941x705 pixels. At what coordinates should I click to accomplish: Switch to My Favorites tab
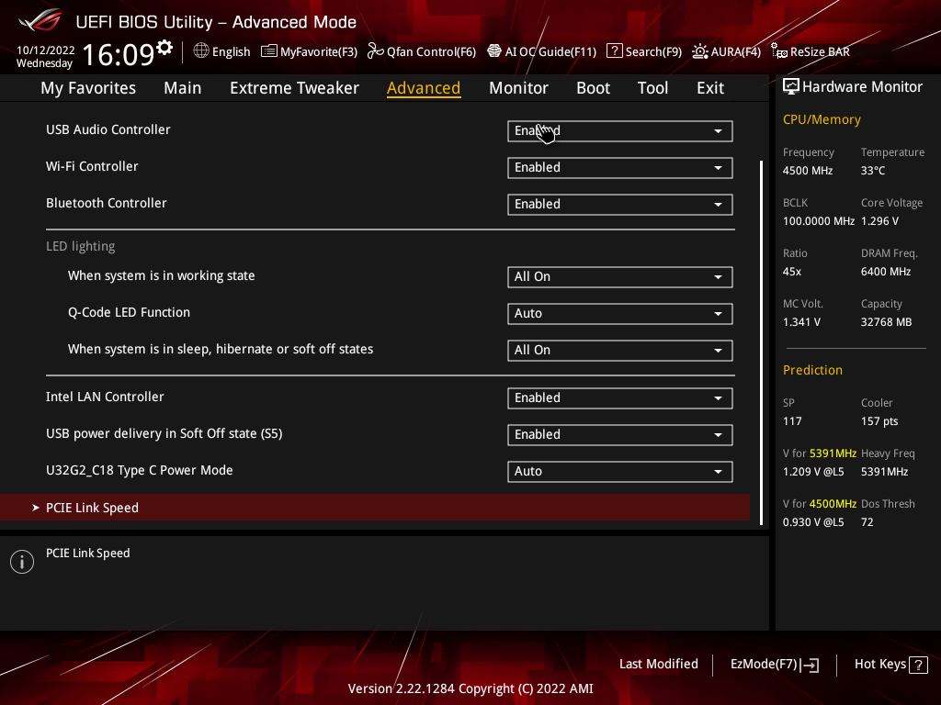(x=88, y=88)
